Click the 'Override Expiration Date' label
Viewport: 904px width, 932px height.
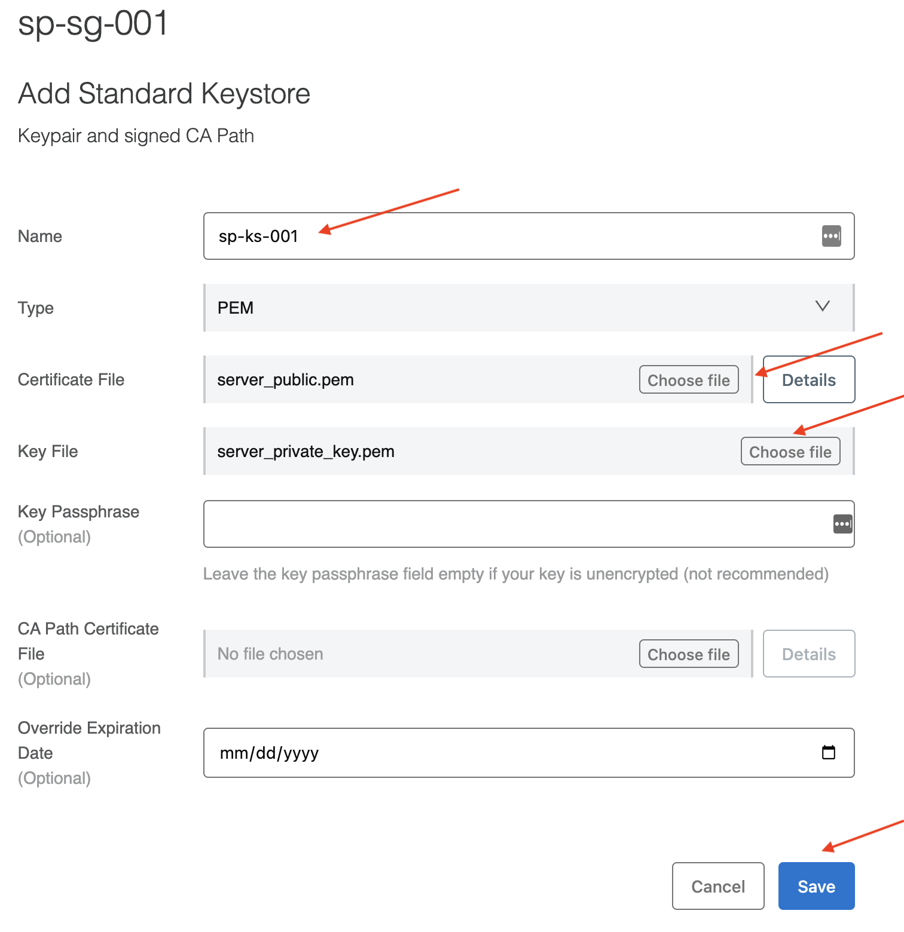[x=89, y=740]
